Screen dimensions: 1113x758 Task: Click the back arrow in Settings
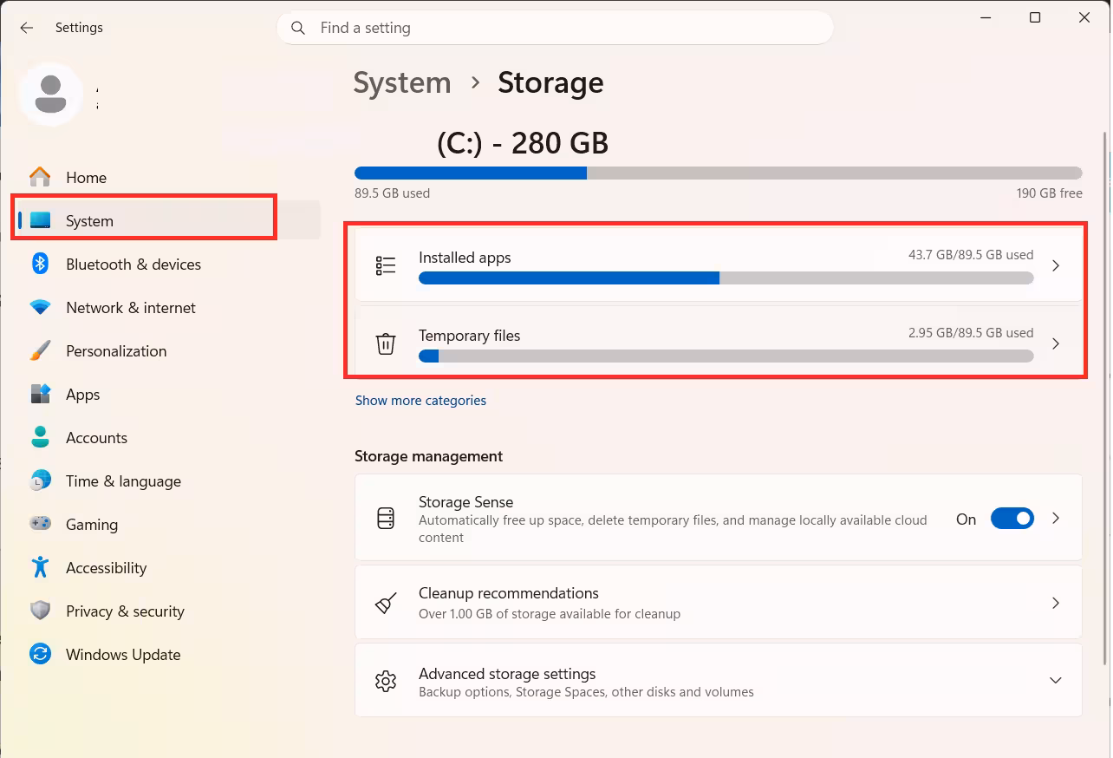pyautogui.click(x=27, y=28)
